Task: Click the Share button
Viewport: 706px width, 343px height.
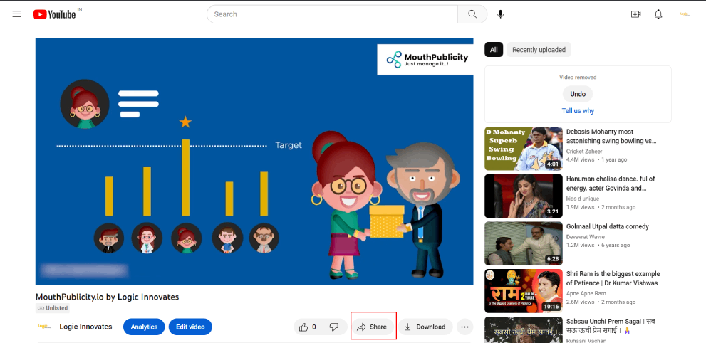Action: click(x=373, y=327)
